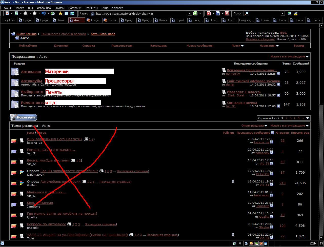Open Favorites via the yellow star icon
Screen dimensions: 324x247
60,13
